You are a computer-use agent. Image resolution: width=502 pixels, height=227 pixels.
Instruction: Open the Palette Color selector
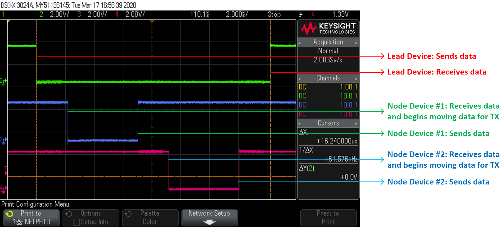point(150,218)
